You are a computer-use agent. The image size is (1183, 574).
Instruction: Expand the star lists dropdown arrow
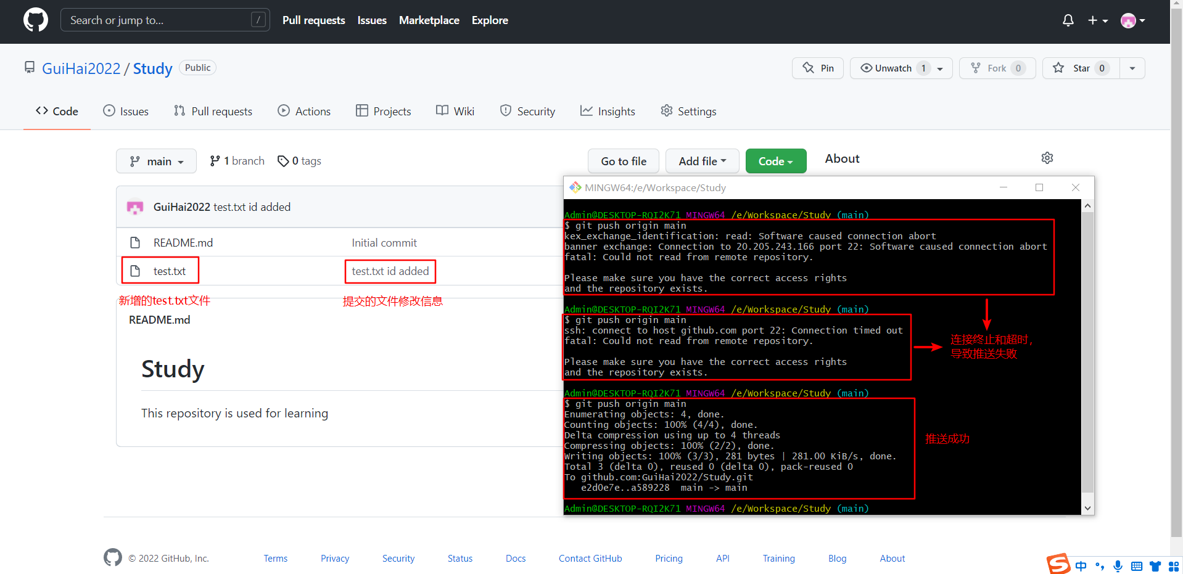tap(1132, 68)
